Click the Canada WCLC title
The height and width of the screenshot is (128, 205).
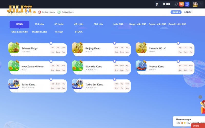click(x=157, y=48)
